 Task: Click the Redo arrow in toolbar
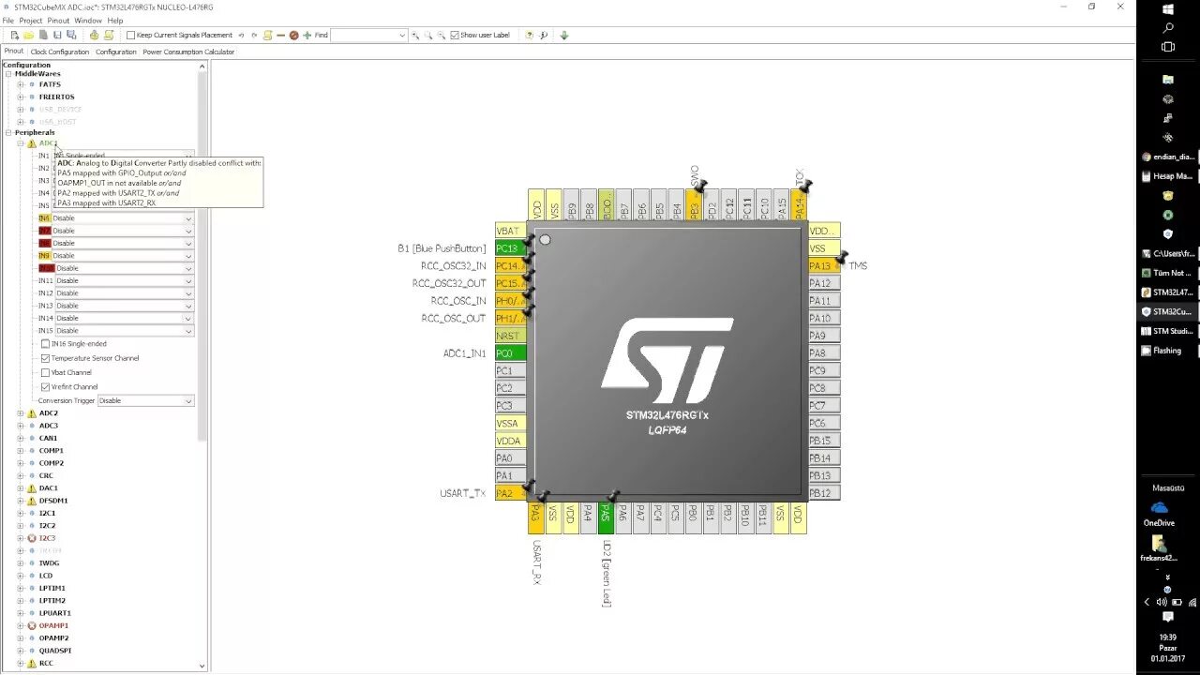[254, 35]
